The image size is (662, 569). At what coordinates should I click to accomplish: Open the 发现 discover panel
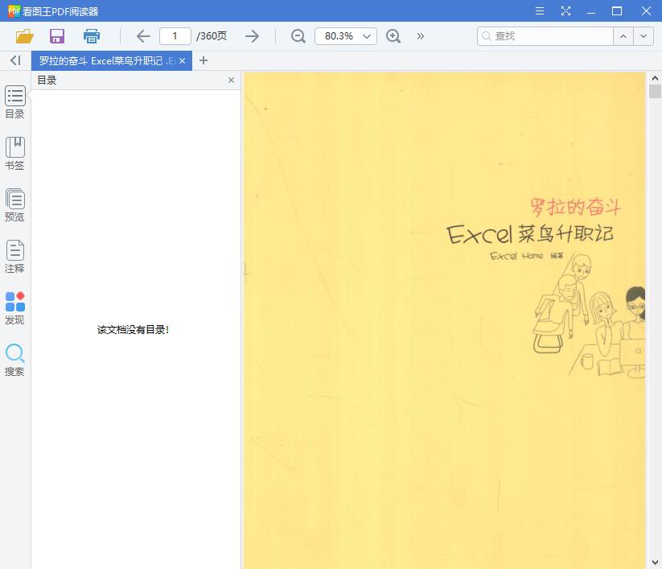[x=14, y=308]
